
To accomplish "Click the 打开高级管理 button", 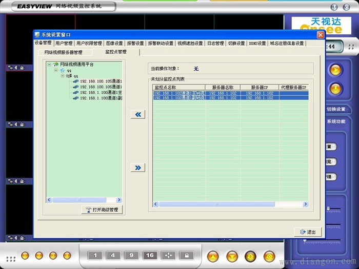I will [x=102, y=210].
